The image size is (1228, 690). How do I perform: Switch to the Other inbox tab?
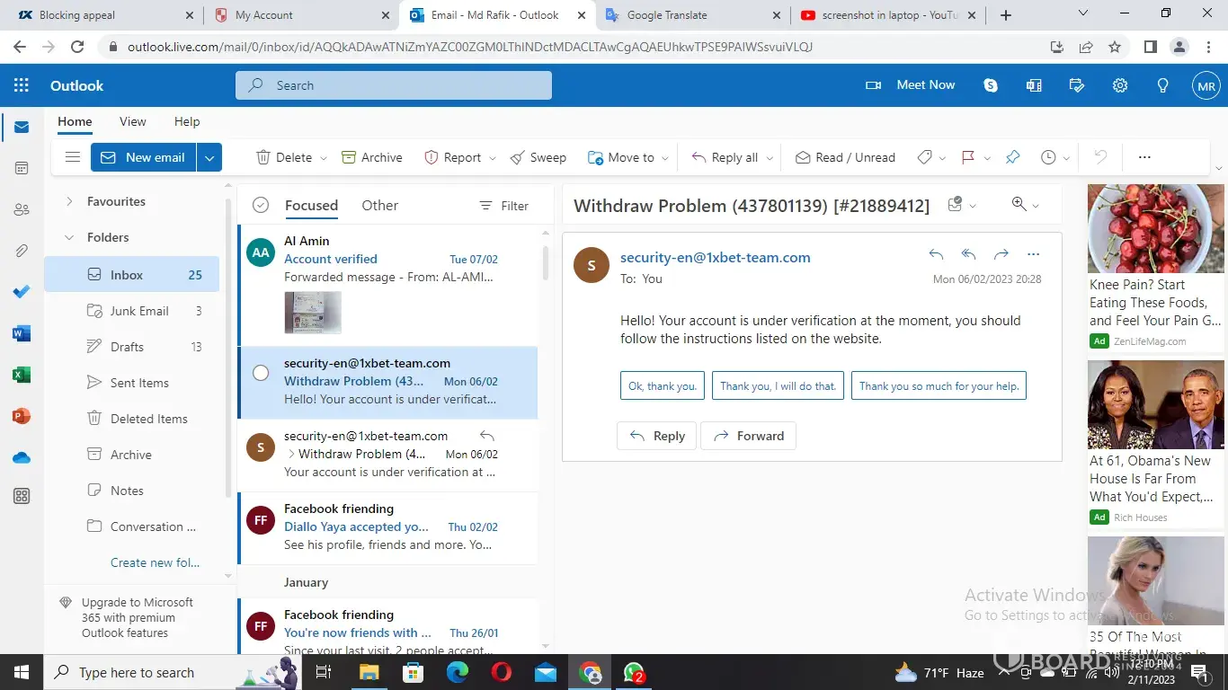[379, 205]
